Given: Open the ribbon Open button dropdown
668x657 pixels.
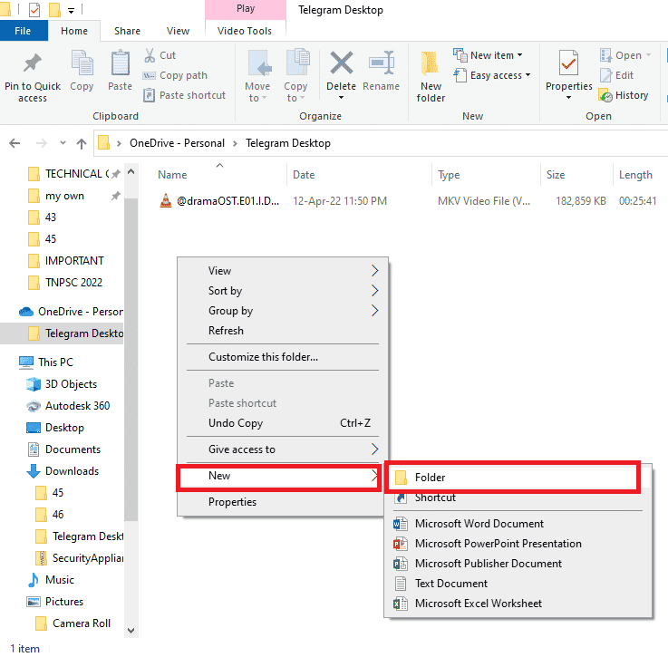Looking at the screenshot, I should pyautogui.click(x=625, y=55).
